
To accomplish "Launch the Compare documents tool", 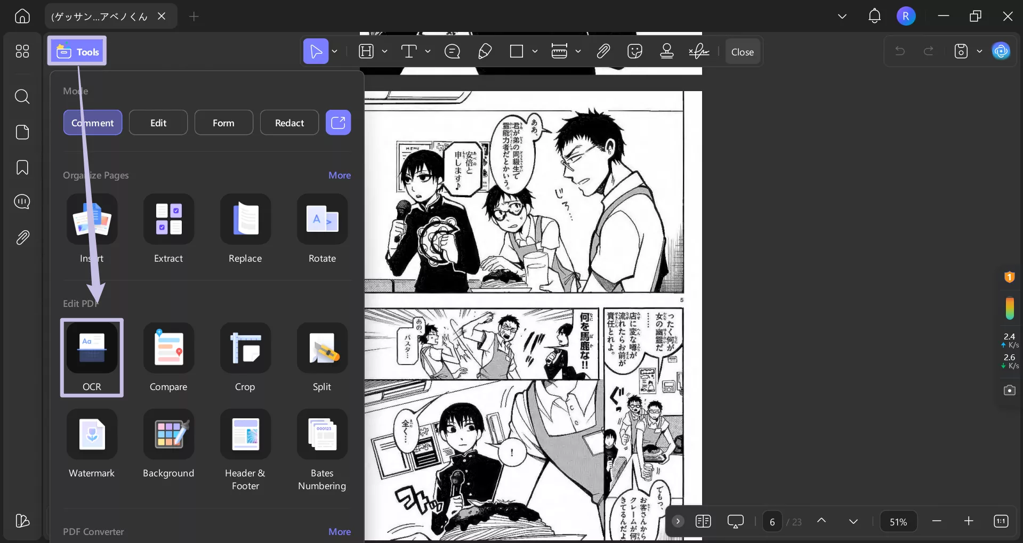I will pyautogui.click(x=168, y=348).
